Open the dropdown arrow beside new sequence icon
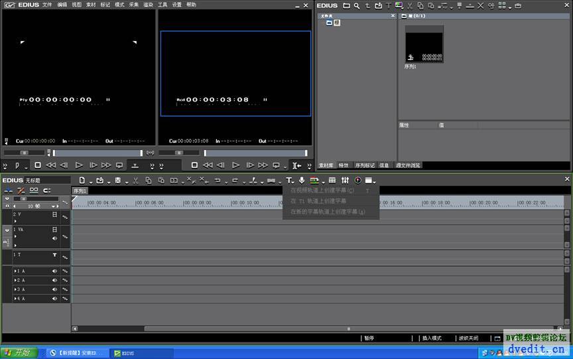573x359 pixels. 91,182
